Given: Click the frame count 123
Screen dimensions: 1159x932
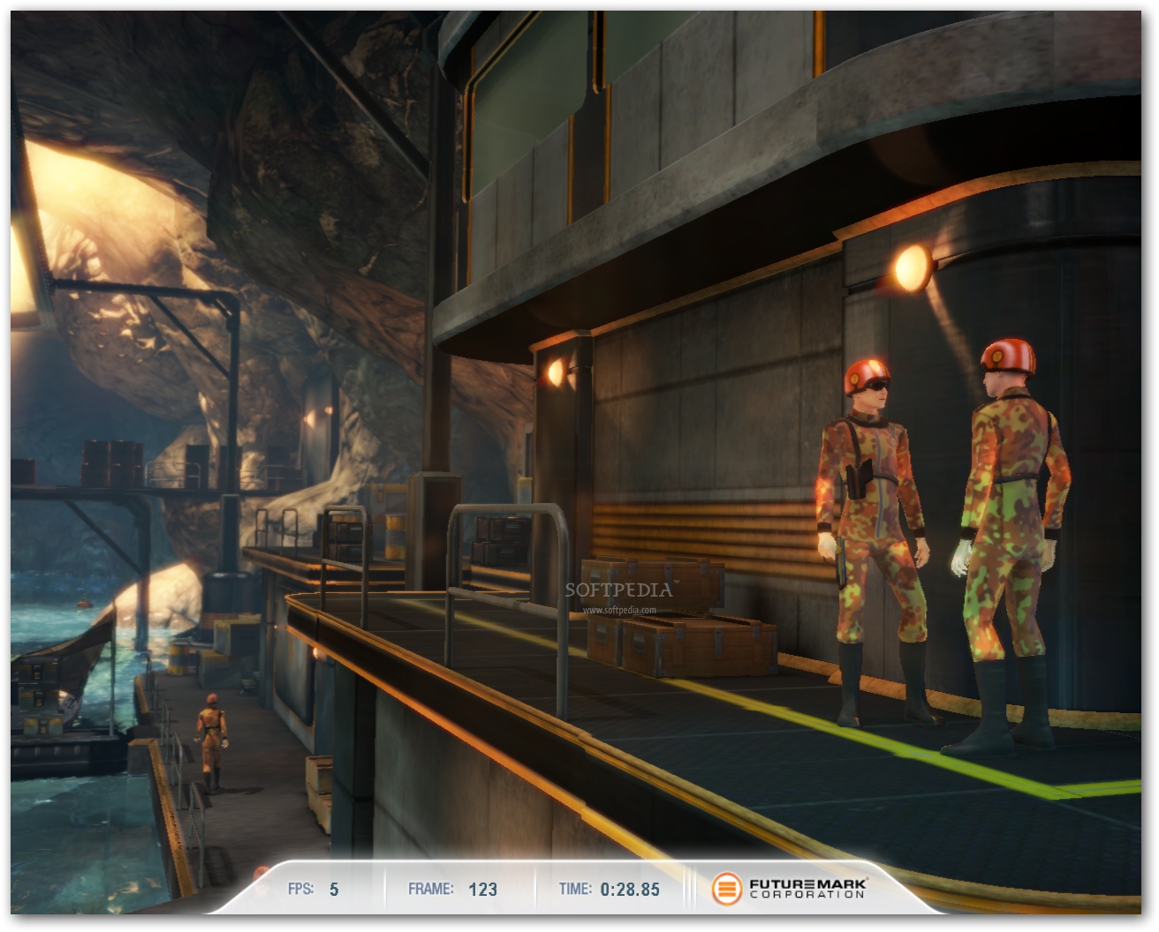Looking at the screenshot, I should pos(482,890).
